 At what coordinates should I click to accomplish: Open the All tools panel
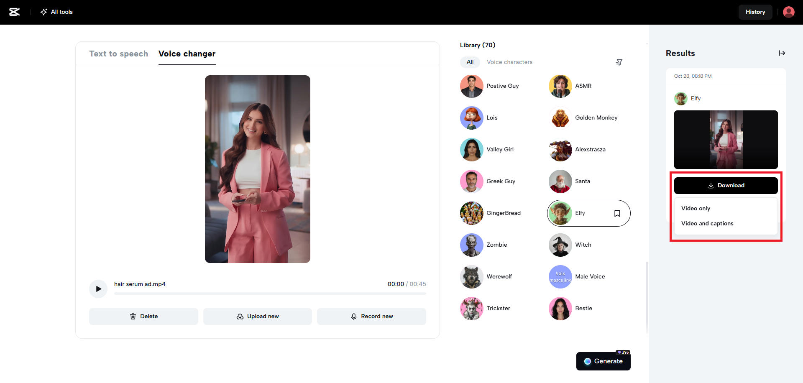click(x=56, y=12)
